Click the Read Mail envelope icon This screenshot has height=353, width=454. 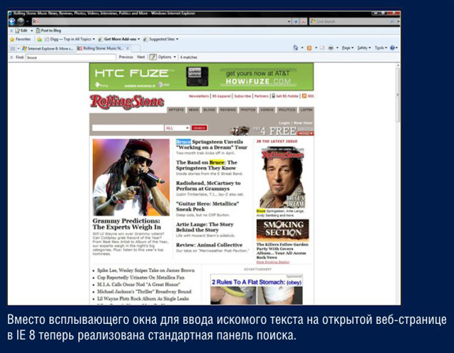pos(322,47)
